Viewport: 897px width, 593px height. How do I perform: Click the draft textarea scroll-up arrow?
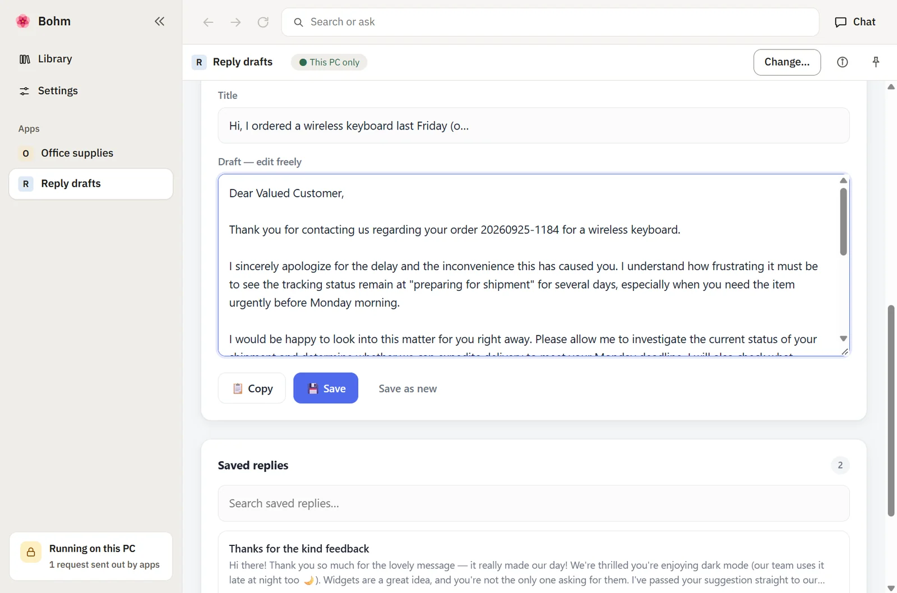click(x=843, y=180)
